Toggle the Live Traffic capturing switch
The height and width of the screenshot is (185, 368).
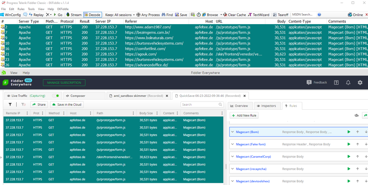pyautogui.click(x=56, y=96)
